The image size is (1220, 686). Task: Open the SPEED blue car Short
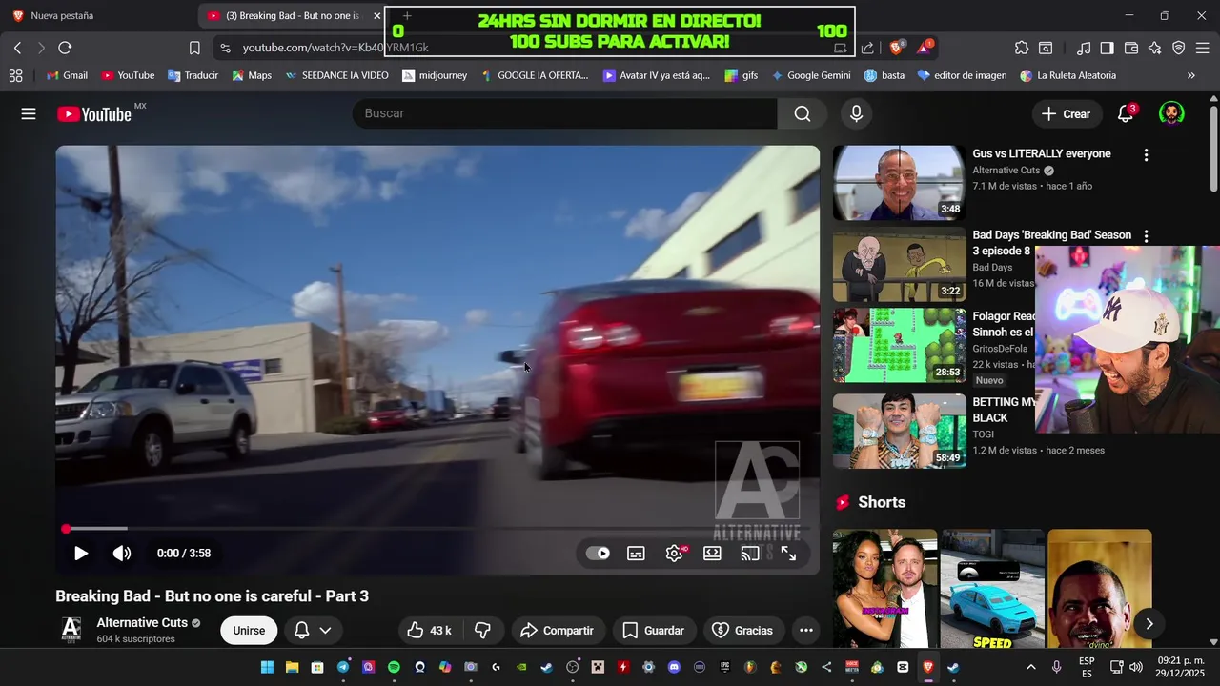[992, 589]
